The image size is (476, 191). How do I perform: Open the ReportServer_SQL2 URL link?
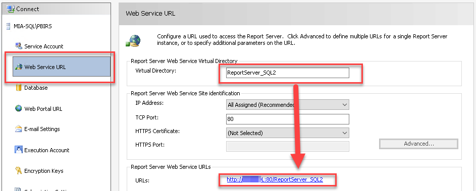275,179
